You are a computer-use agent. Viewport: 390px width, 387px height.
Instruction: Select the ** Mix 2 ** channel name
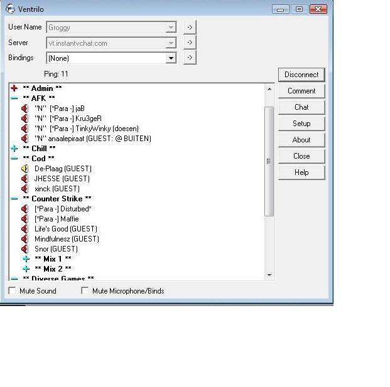(x=53, y=268)
